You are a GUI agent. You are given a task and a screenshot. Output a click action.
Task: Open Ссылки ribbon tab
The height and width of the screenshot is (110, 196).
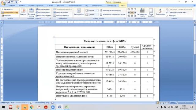point(50,5)
